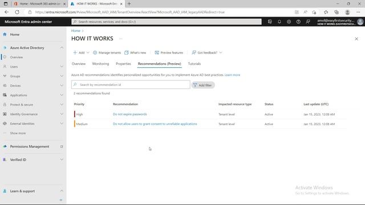This screenshot has width=365, height=205.
Task: Click Preview features button
Action: click(169, 53)
